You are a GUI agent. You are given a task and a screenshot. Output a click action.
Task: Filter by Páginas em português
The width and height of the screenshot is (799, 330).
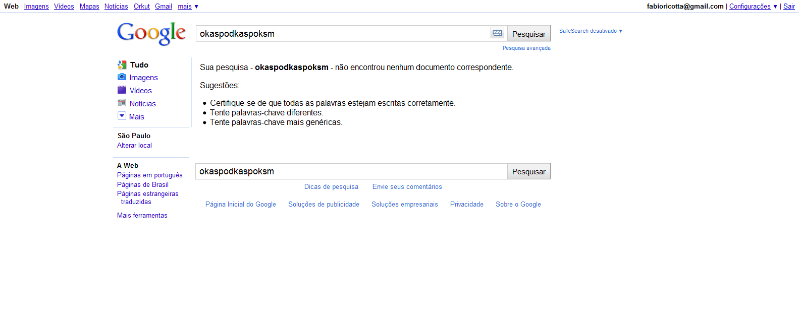click(x=150, y=175)
